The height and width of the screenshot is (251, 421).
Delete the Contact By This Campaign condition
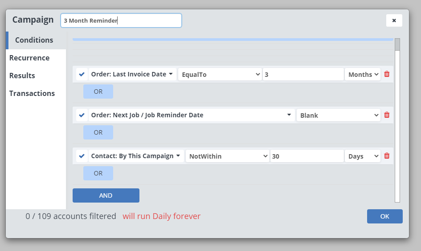pyautogui.click(x=387, y=156)
